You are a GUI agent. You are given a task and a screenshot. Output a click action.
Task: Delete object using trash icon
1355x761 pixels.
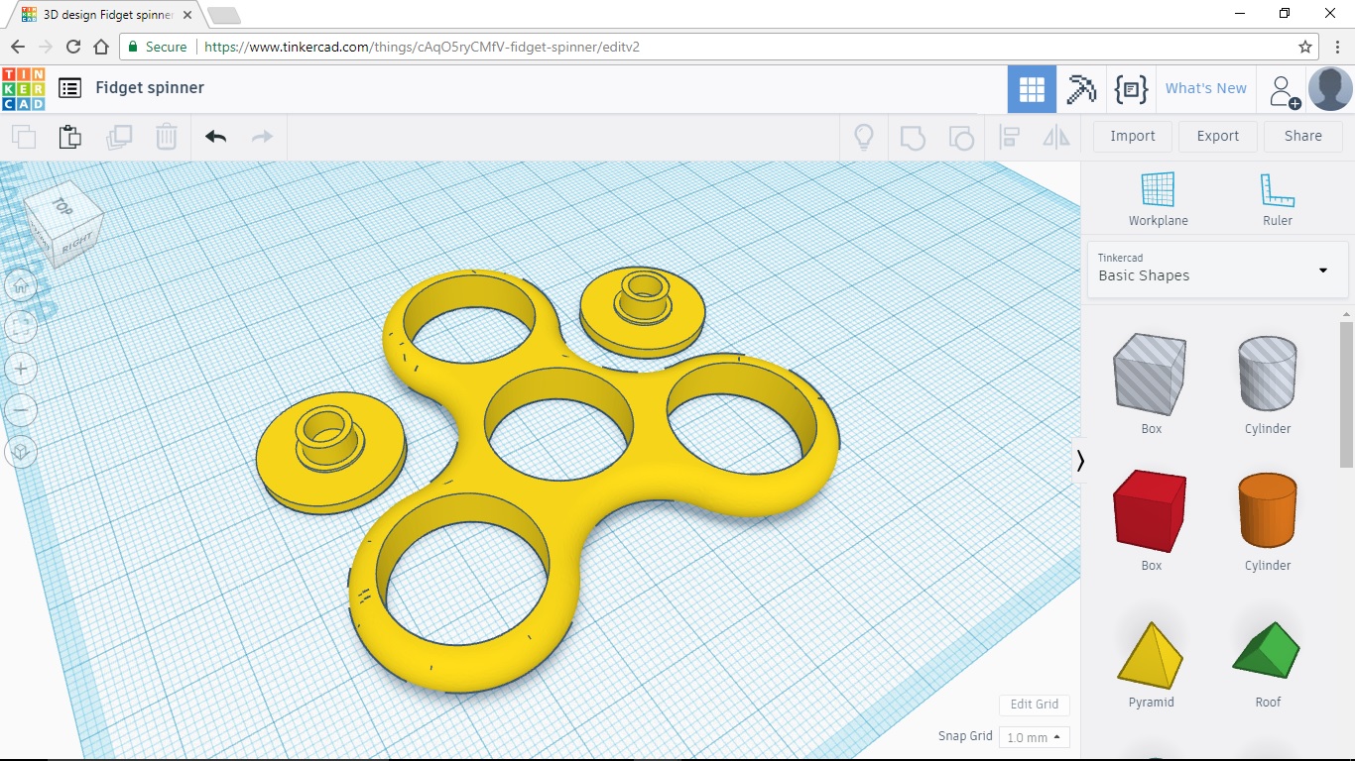click(166, 136)
